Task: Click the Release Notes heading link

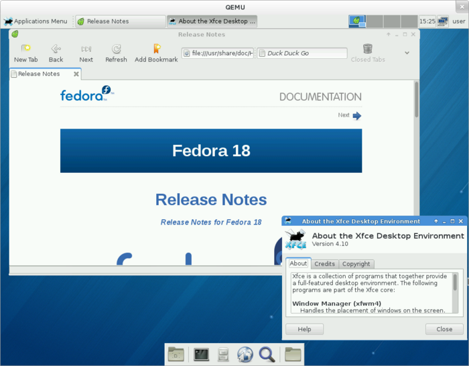Action: [211, 200]
